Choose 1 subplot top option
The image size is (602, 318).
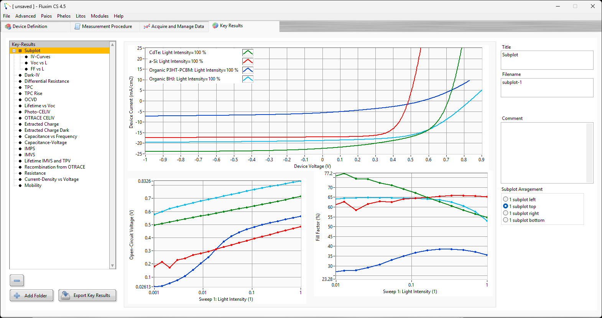coord(506,206)
